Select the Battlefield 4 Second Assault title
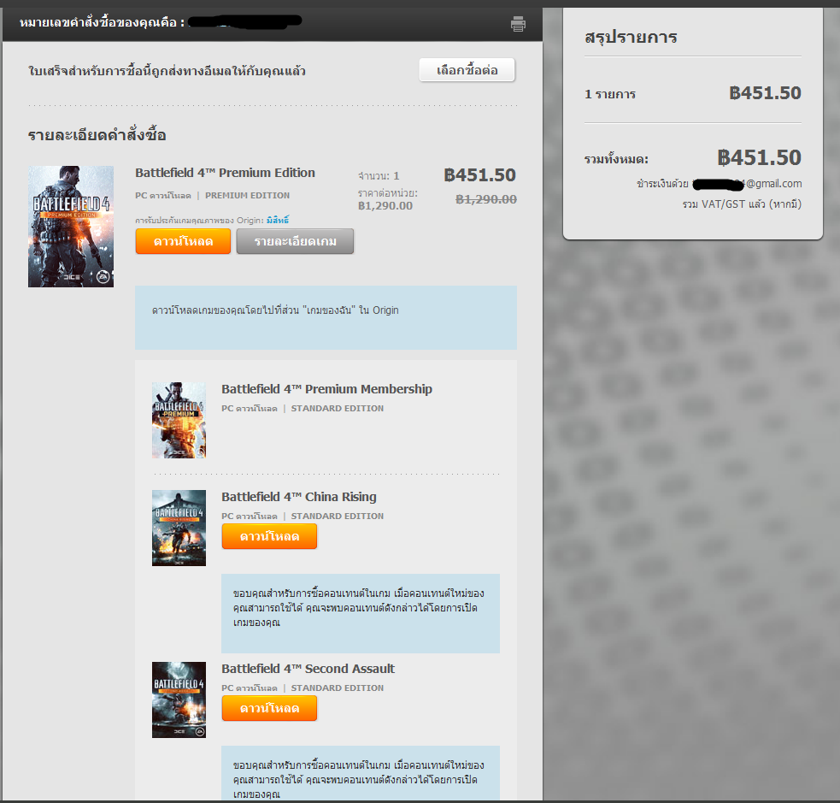Screen dimensions: 840x803 tap(308, 669)
